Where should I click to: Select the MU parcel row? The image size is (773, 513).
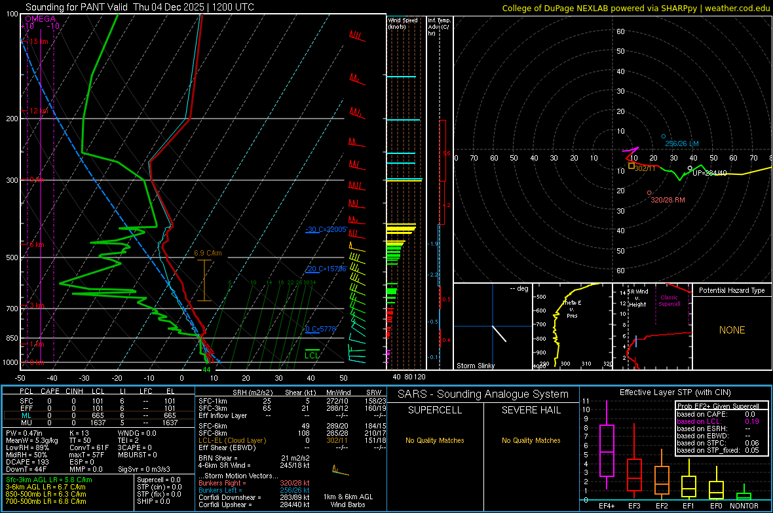(99, 423)
